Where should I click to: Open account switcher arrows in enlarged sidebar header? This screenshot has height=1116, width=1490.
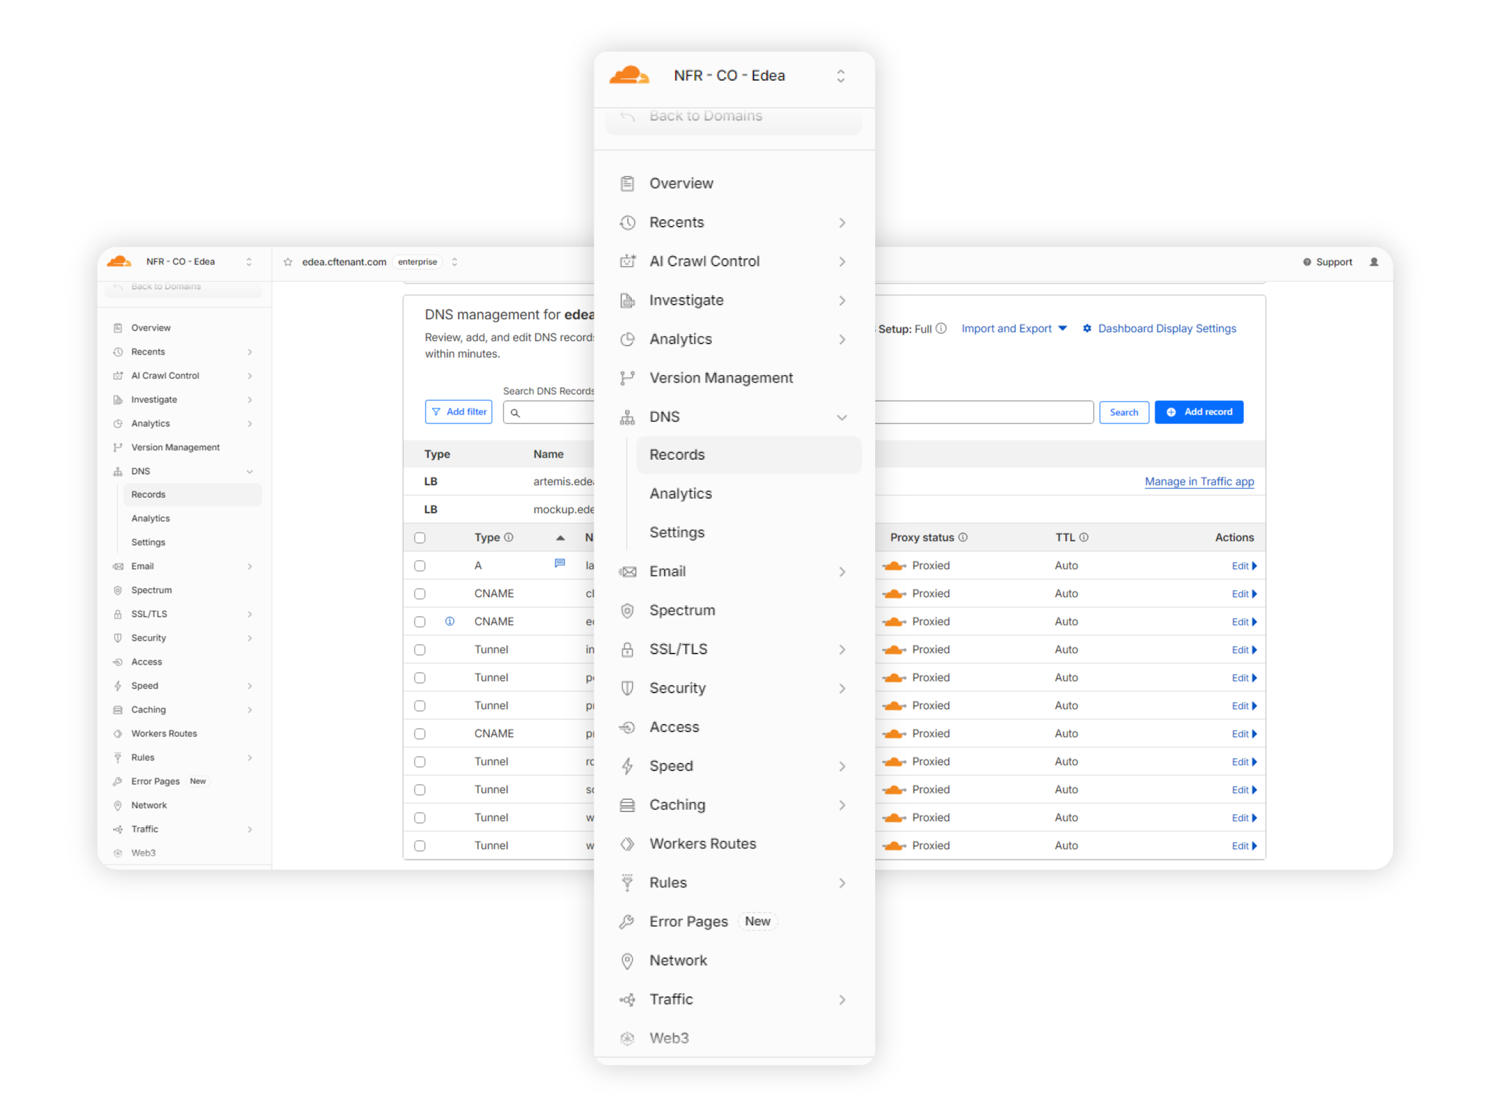point(841,76)
